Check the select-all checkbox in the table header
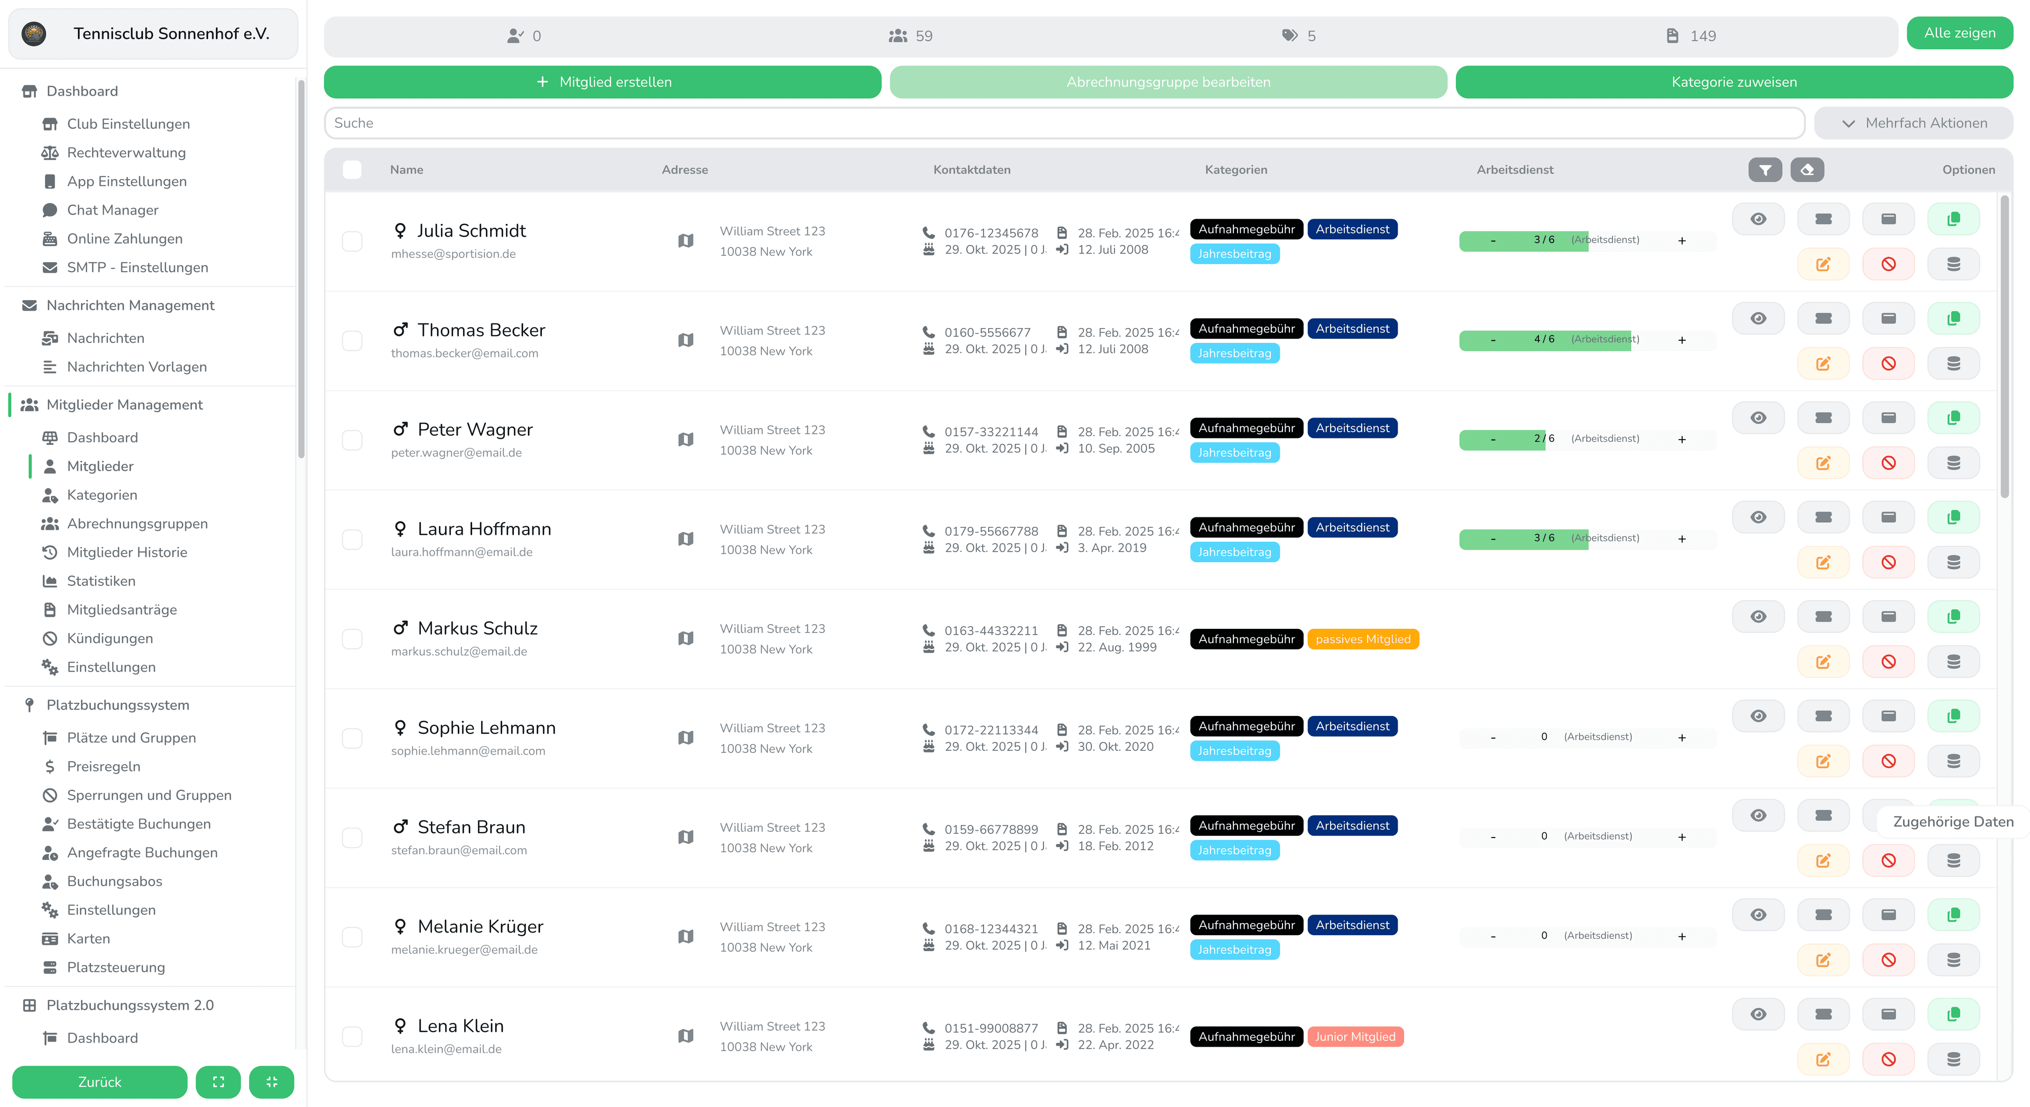 coord(352,170)
